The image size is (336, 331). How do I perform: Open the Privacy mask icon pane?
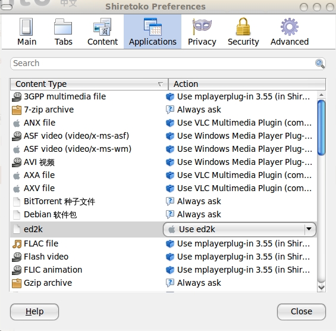[202, 32]
